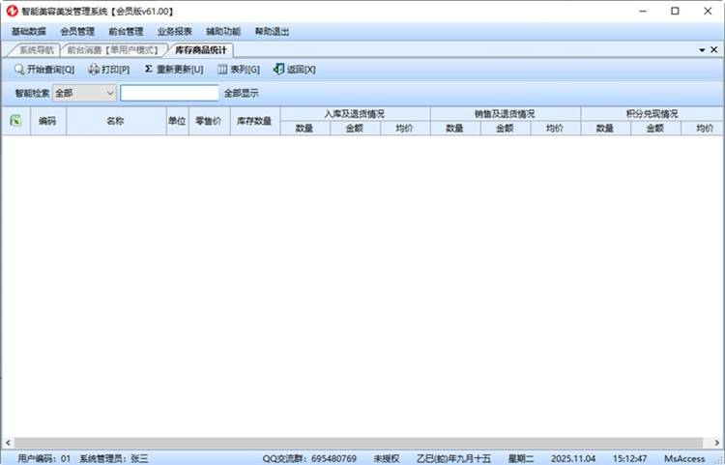The image size is (725, 465).
Task: Click the MsAccess database status entry
Action: pyautogui.click(x=684, y=458)
